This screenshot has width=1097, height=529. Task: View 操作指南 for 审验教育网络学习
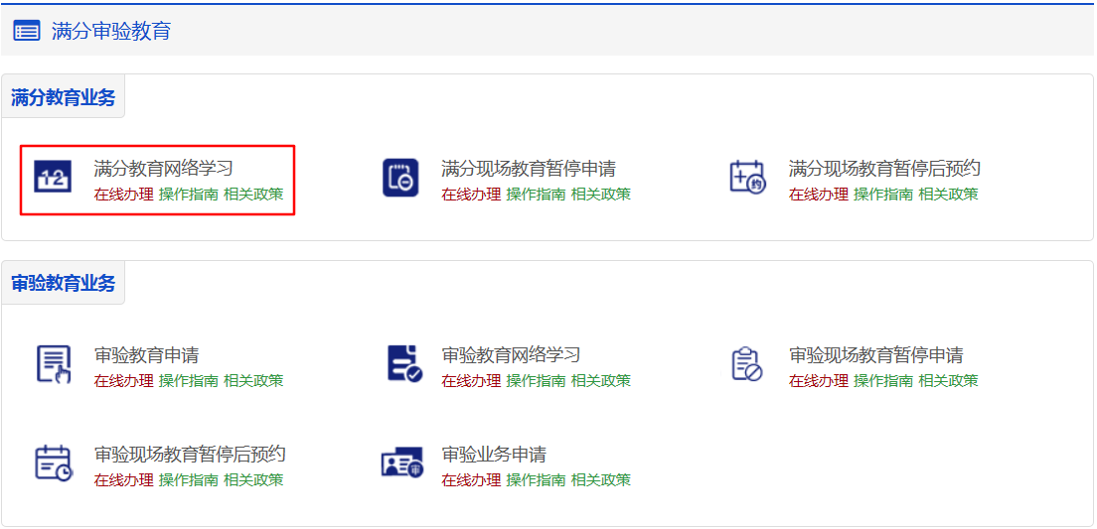[536, 381]
